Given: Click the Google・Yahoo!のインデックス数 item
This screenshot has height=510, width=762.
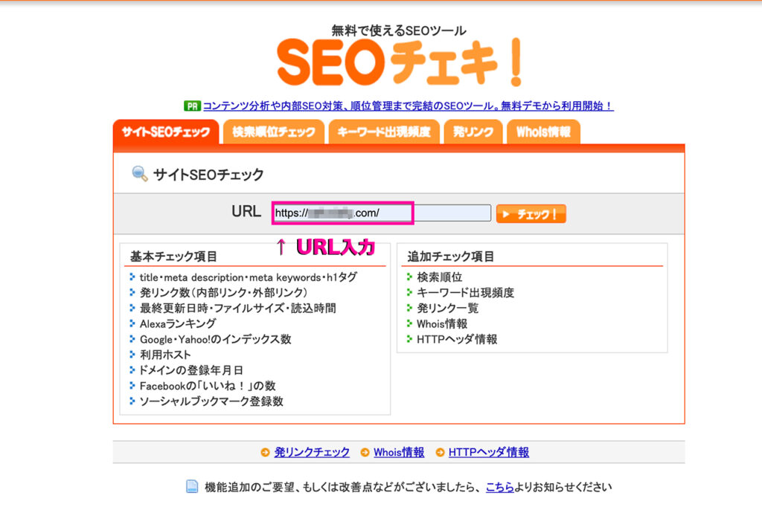Looking at the screenshot, I should 215,339.
